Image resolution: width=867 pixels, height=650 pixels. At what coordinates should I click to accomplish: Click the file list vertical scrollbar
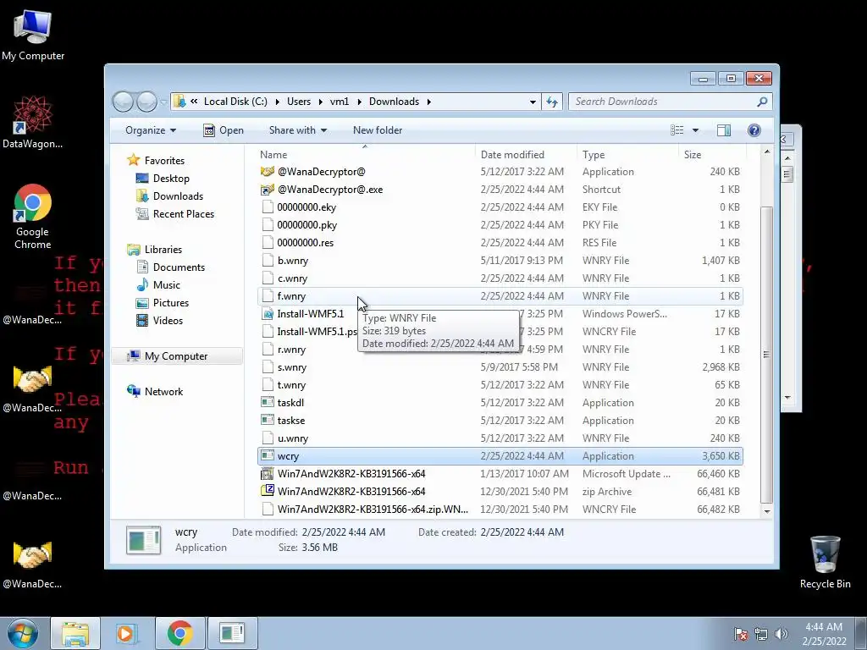coord(767,354)
